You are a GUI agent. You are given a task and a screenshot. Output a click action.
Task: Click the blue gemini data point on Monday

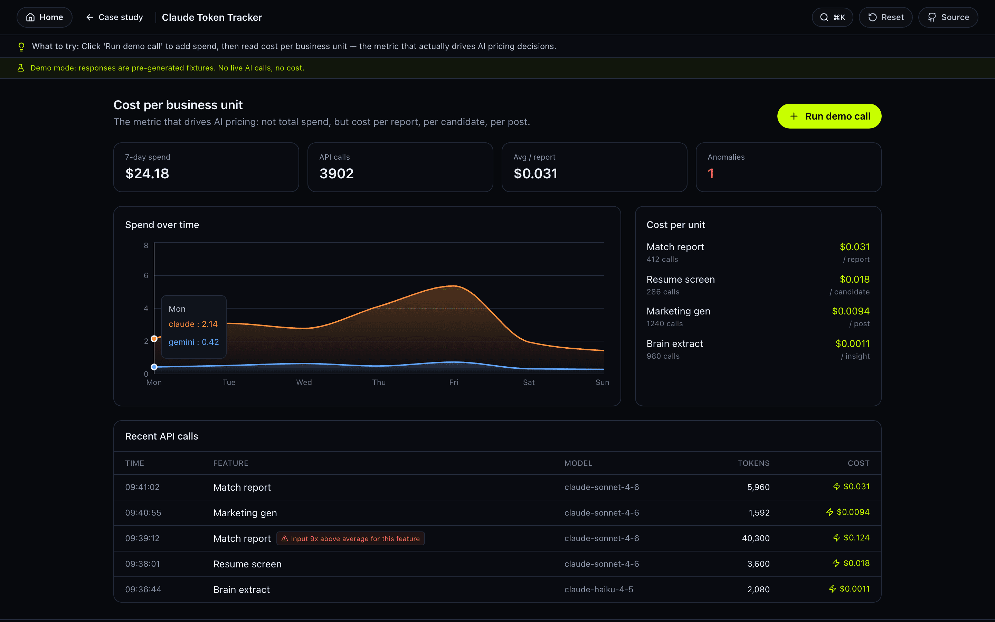click(154, 367)
